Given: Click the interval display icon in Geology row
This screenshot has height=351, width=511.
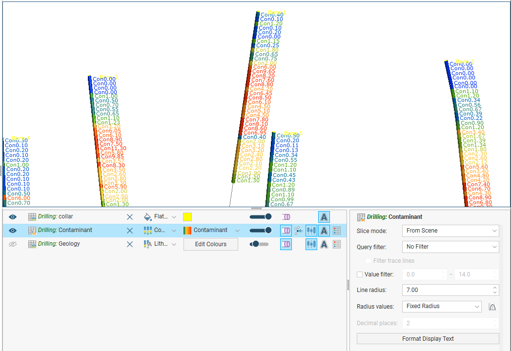Looking at the screenshot, I should (311, 244).
